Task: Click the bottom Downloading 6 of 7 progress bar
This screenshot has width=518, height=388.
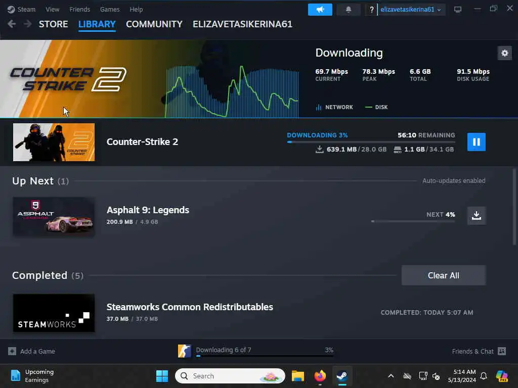Action: (x=264, y=356)
